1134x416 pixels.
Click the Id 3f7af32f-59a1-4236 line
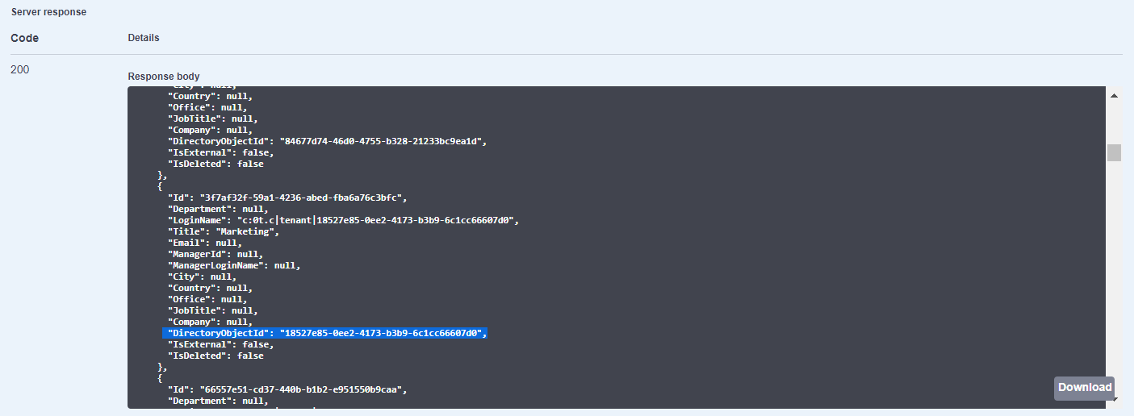point(287,198)
